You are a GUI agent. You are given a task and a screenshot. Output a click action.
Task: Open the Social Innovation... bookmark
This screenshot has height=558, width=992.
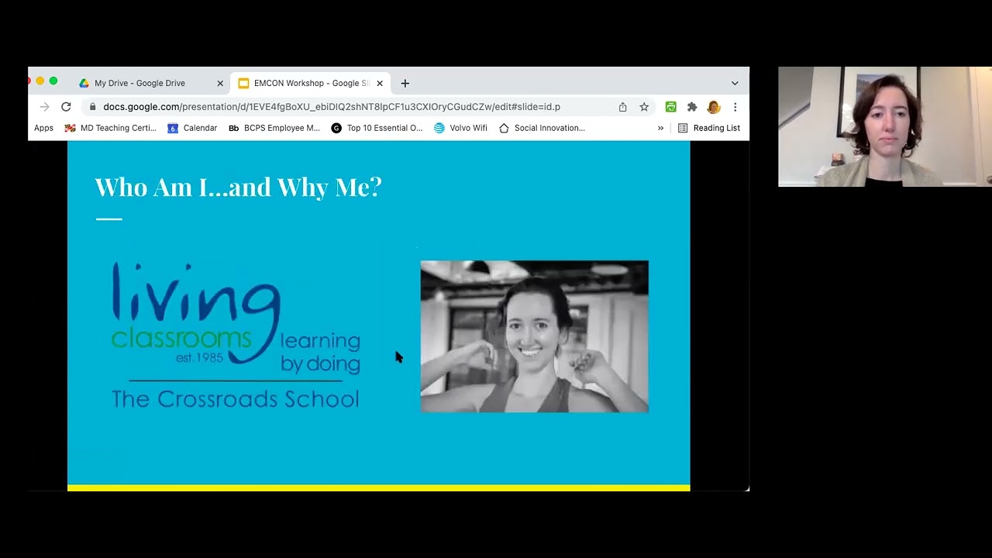[542, 128]
